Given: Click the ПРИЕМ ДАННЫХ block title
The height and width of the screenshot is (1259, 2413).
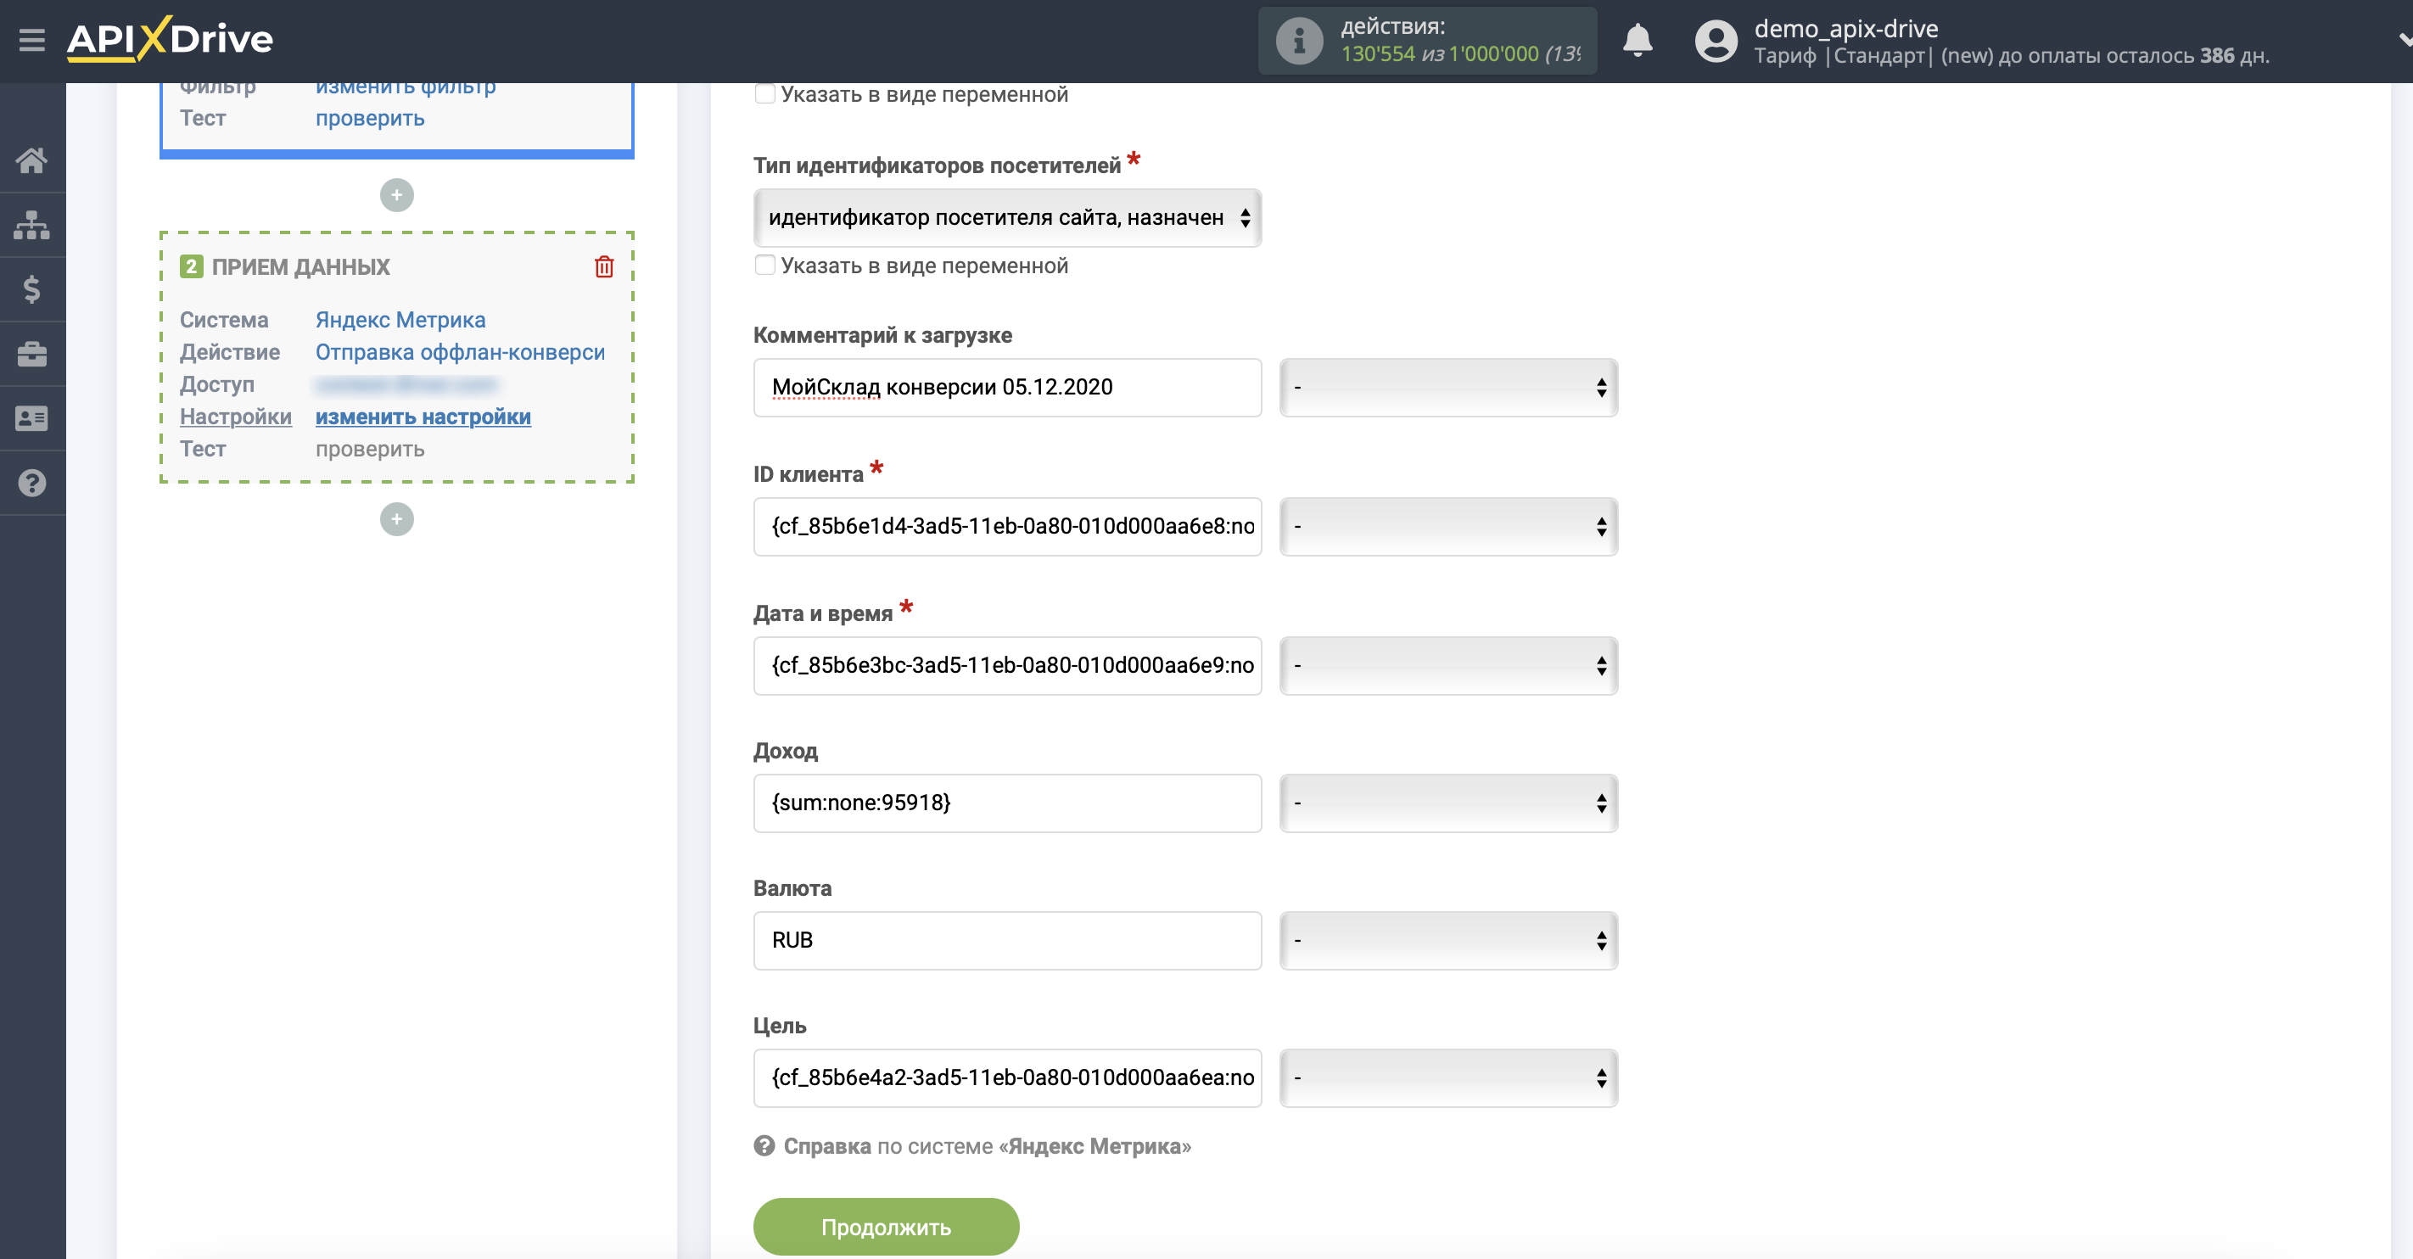Looking at the screenshot, I should point(300,267).
